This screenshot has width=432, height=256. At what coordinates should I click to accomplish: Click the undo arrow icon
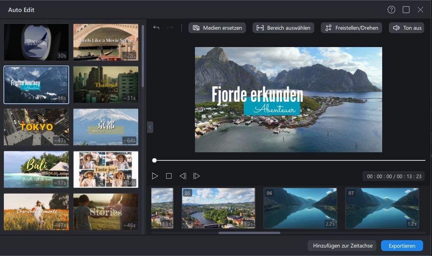pos(156,27)
